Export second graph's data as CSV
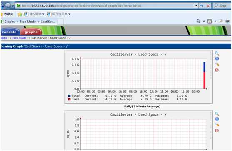The image size is (232, 151). coord(217,119)
